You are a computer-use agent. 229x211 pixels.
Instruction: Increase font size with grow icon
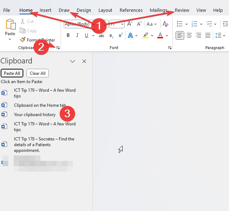pos(130,24)
